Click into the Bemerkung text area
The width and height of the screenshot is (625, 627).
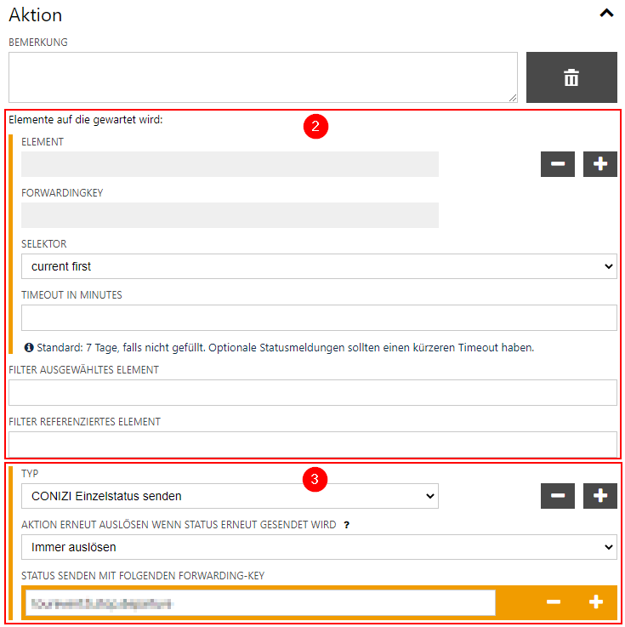tap(263, 77)
